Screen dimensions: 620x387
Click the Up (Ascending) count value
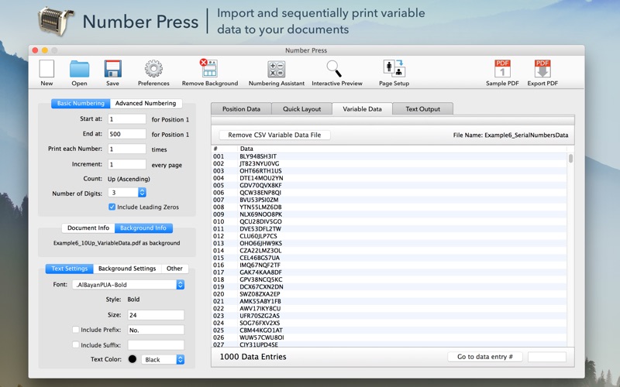point(129,179)
